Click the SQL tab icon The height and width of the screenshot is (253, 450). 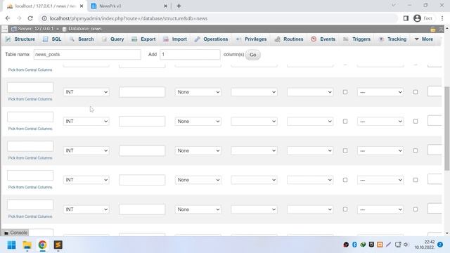(45, 39)
